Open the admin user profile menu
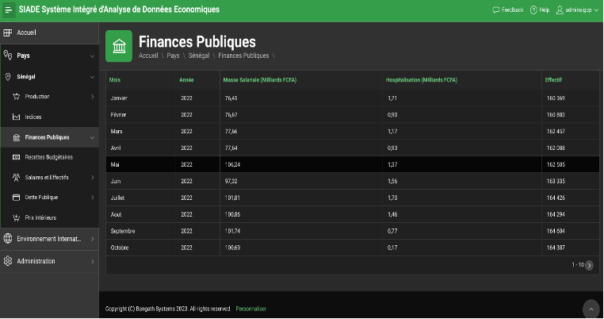The image size is (604, 319). tap(578, 10)
